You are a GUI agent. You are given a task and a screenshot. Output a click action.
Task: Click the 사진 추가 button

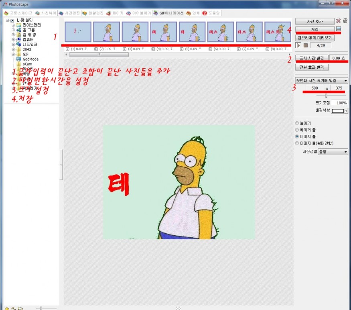tap(315, 21)
